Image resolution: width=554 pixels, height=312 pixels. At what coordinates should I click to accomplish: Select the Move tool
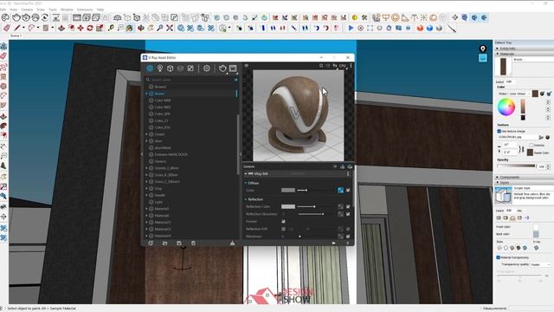[81, 28]
